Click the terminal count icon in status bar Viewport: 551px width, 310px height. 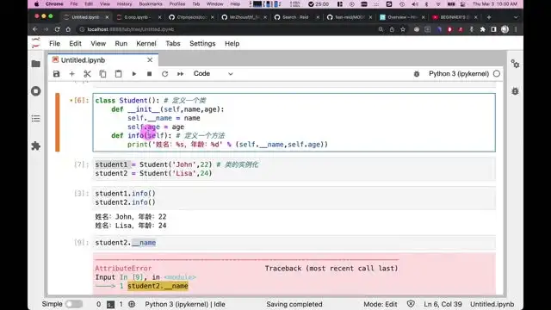(x=111, y=304)
